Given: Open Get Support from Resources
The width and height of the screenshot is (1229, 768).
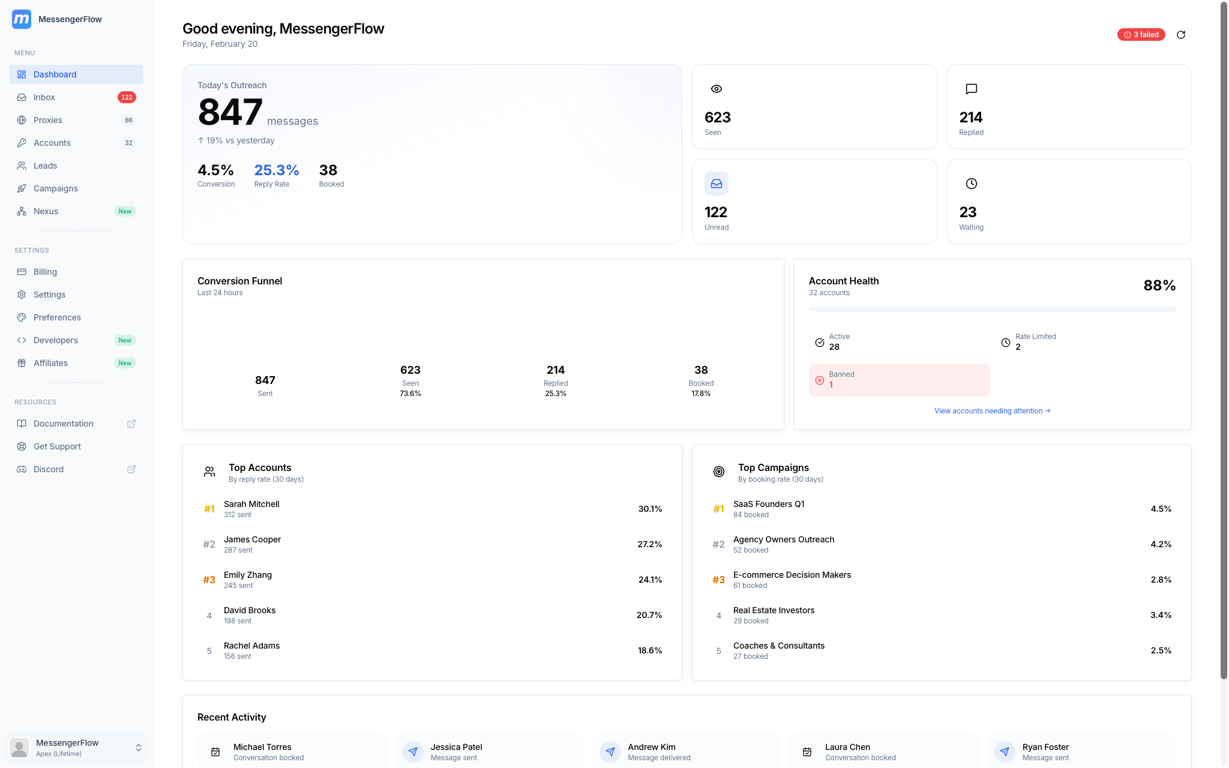Looking at the screenshot, I should 57,446.
